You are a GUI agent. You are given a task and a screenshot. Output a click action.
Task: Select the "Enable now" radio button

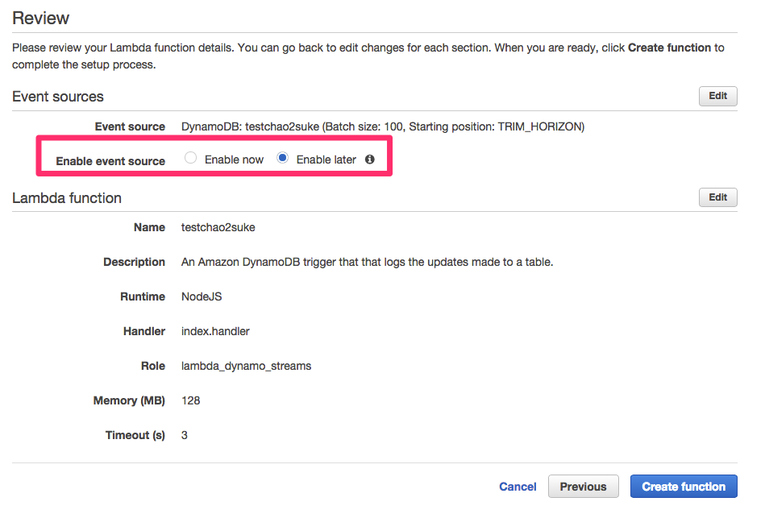pos(190,159)
